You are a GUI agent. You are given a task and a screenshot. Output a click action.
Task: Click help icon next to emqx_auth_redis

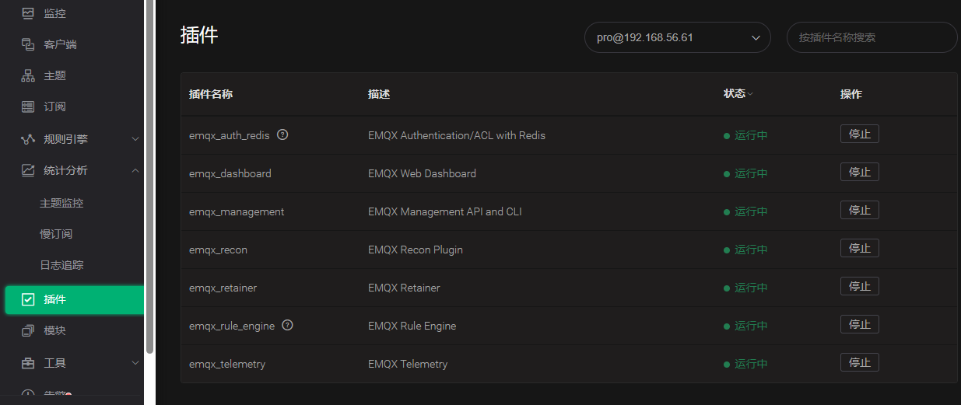[282, 134]
